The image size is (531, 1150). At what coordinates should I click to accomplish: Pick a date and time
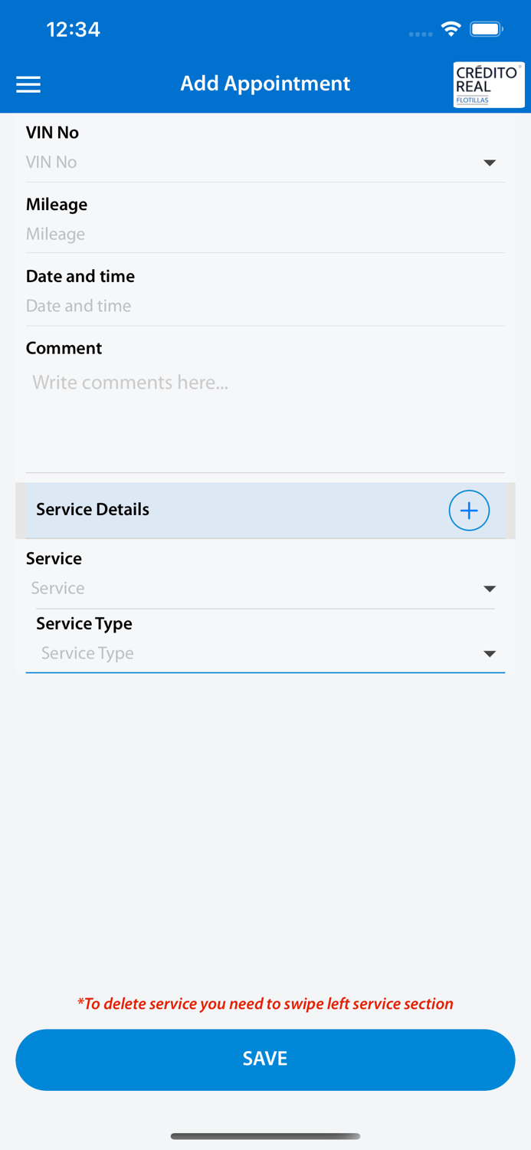tap(261, 306)
